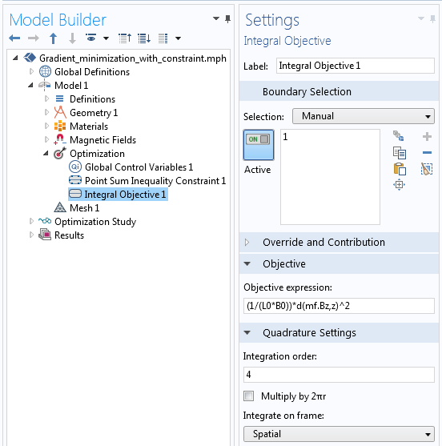Open the dropdown arrow next to tree layout icon
The image size is (442, 446).
pos(178,38)
